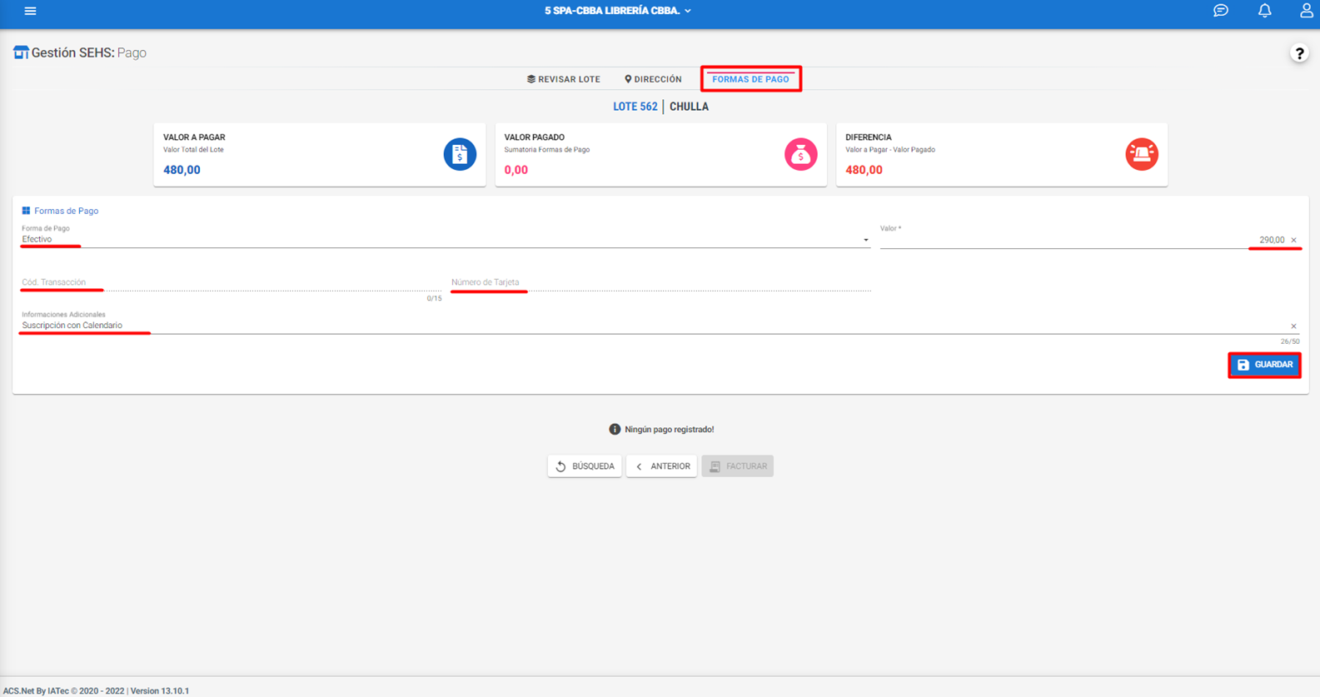
Task: Click the ACS.Net version footer text
Action: [x=96, y=690]
